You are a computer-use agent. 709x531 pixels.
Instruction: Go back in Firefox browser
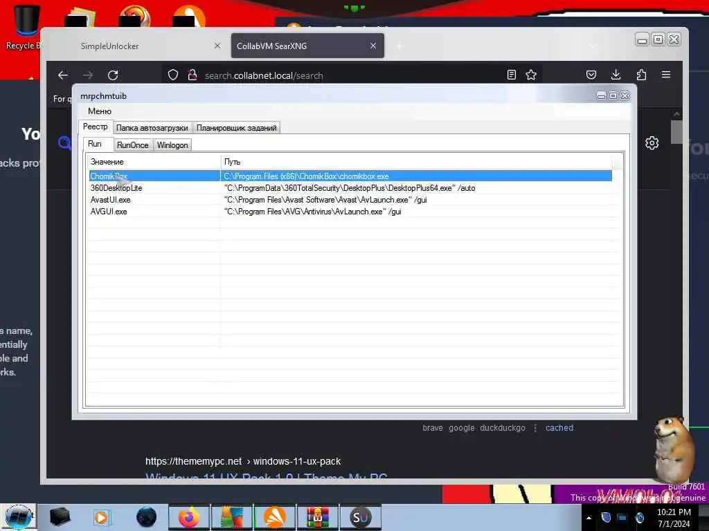(63, 75)
